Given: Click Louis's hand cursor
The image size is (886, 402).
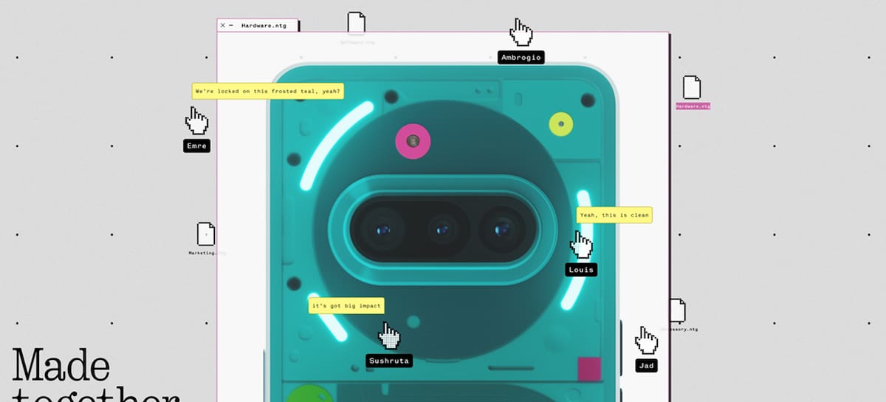Looking at the screenshot, I should 582,244.
